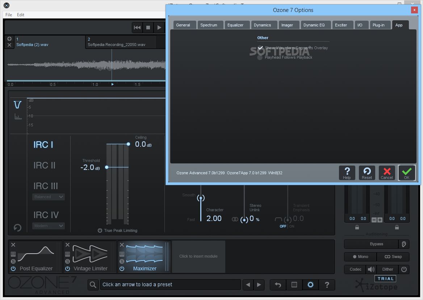Click the stop transport button
The width and height of the screenshot is (423, 300).
pos(148,28)
